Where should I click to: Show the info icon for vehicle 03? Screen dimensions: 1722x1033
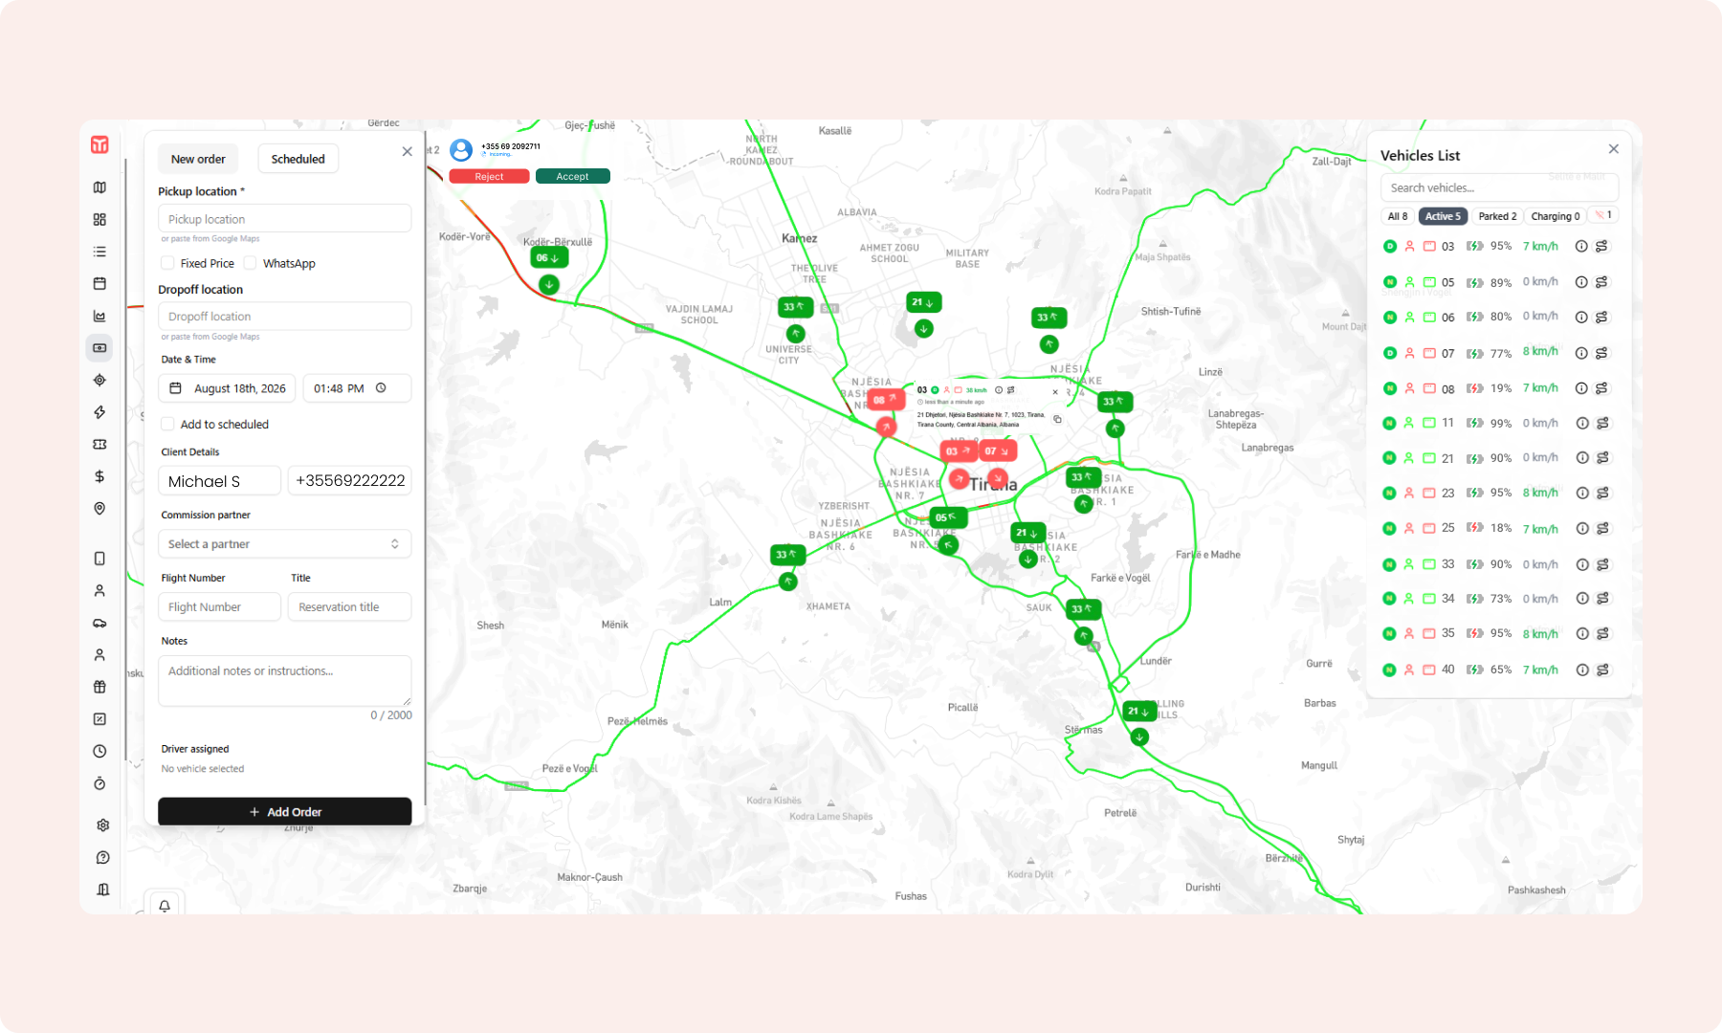(x=1581, y=246)
